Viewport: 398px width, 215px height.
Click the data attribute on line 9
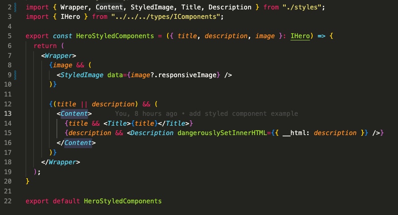pos(115,75)
